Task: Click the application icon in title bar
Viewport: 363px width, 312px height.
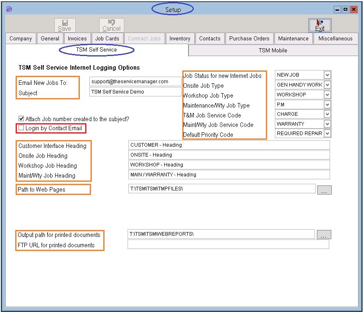Action: 9,9
